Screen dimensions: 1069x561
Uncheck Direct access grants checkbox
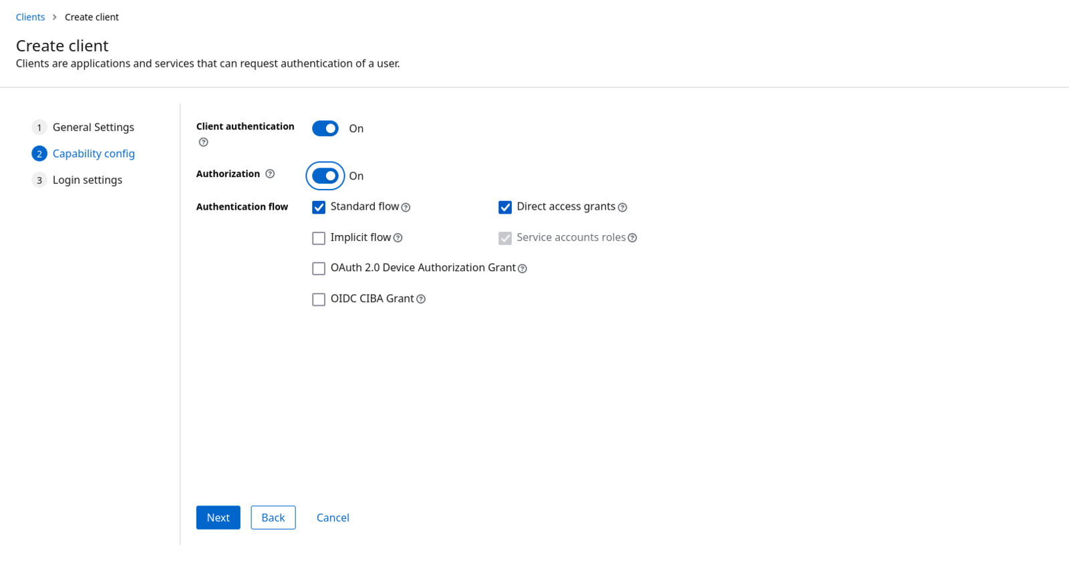[505, 207]
